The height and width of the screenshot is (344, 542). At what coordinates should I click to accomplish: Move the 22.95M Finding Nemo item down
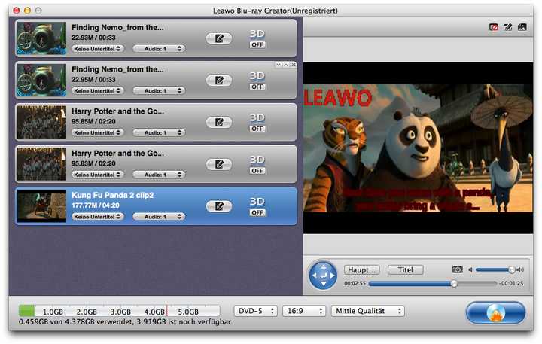279,65
